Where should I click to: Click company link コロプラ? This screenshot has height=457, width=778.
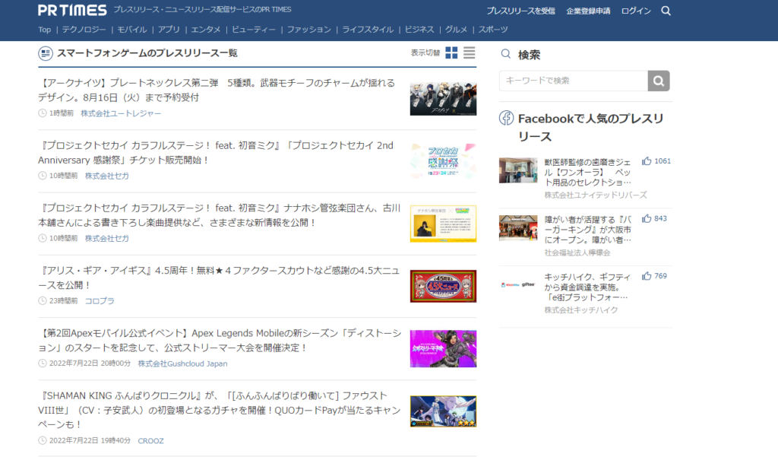point(100,300)
